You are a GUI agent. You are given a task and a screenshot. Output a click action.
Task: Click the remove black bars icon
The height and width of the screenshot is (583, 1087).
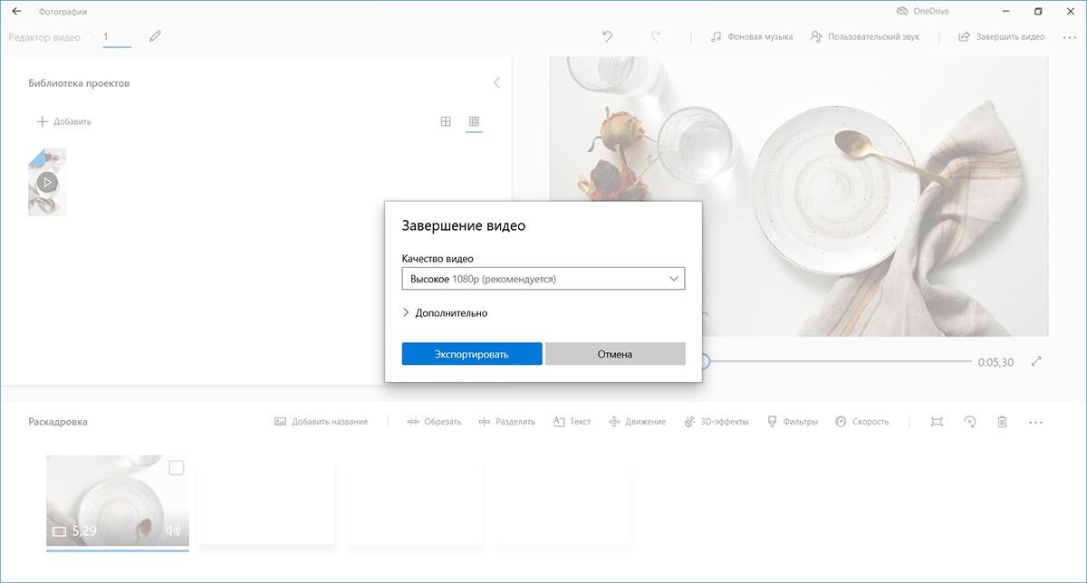click(x=937, y=422)
